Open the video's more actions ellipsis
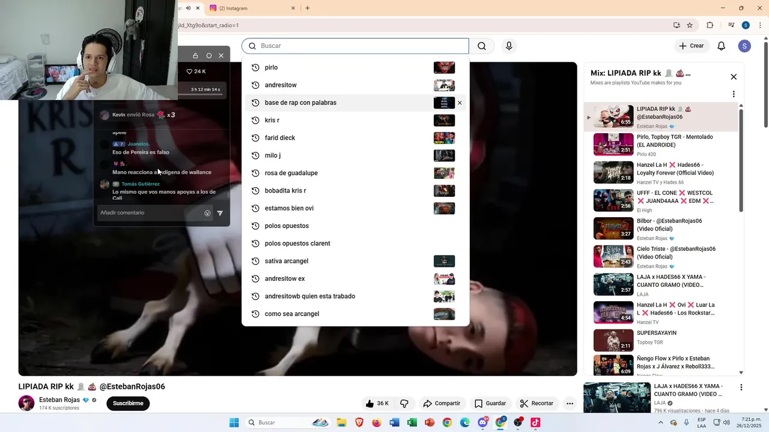769x432 pixels. click(x=570, y=403)
